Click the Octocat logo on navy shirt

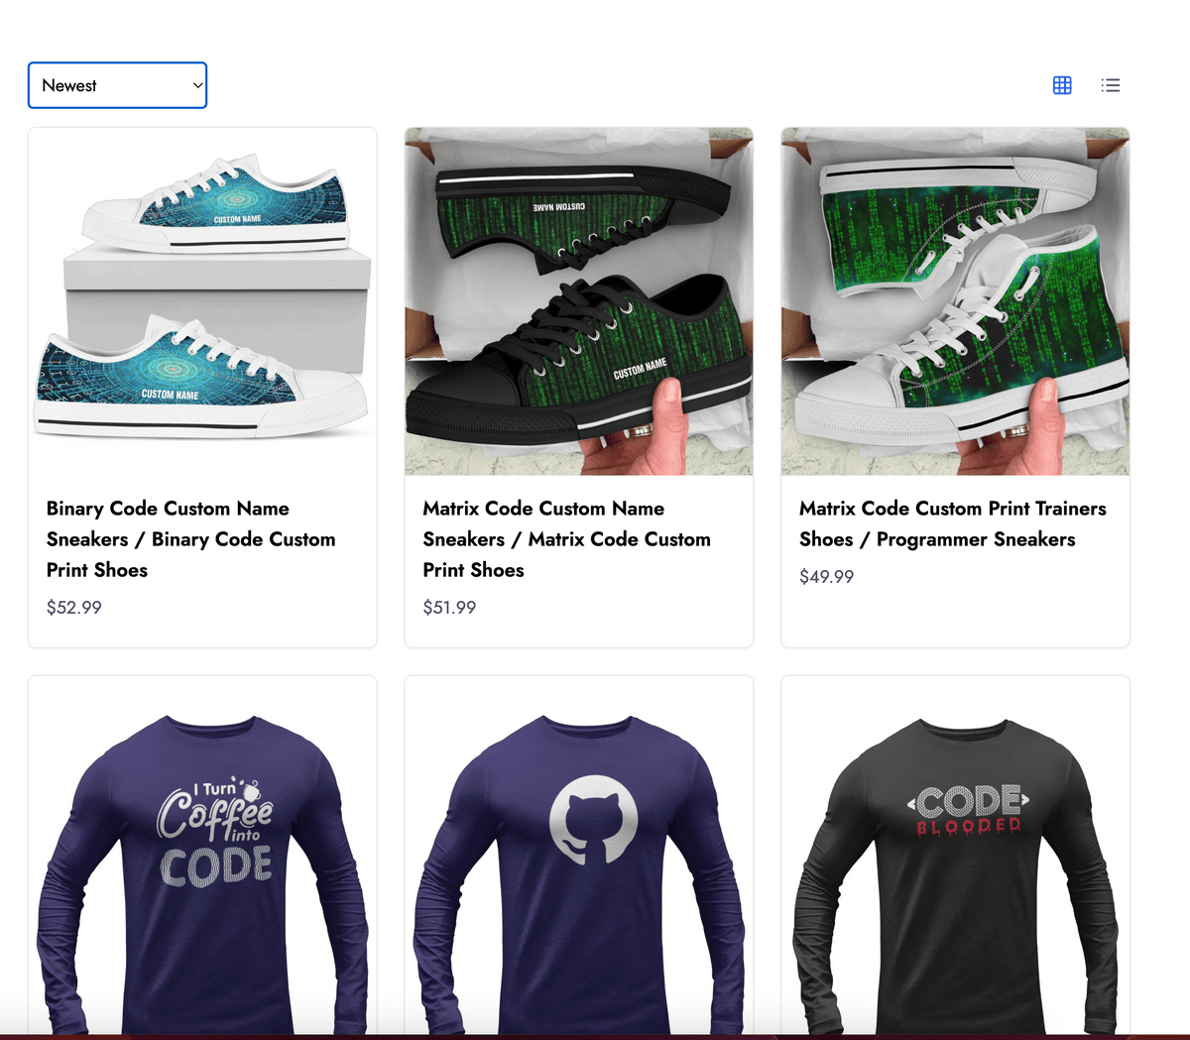(592, 820)
